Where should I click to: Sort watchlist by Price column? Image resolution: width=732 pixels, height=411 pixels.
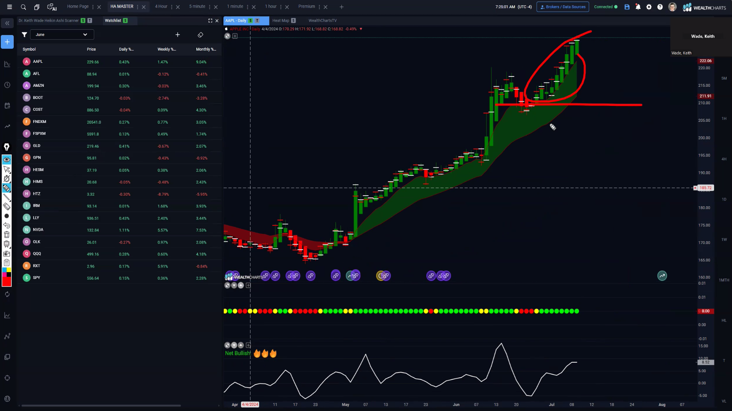91,49
